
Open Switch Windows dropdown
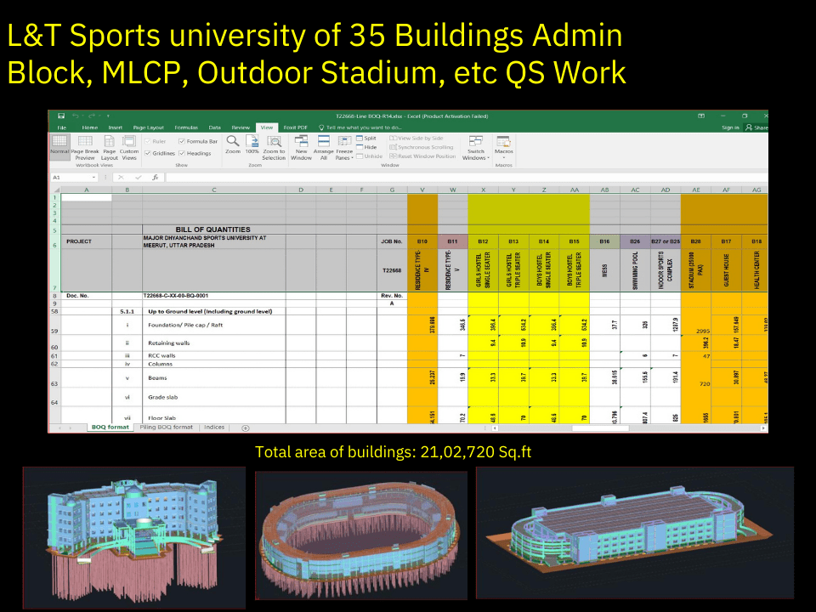click(x=476, y=148)
